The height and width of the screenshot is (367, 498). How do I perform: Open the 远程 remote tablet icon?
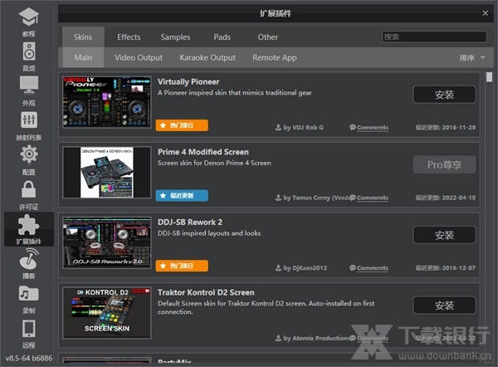pyautogui.click(x=28, y=328)
